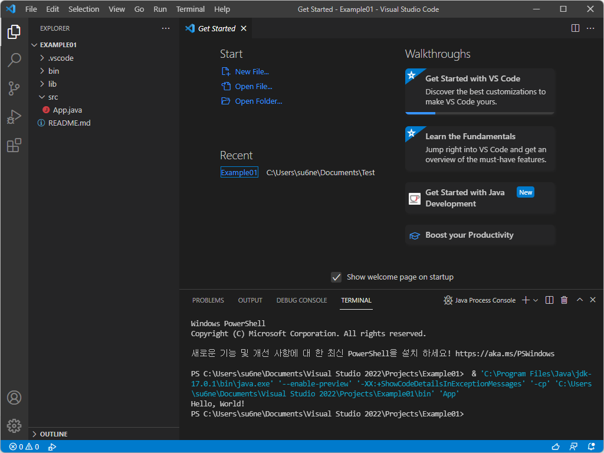Select the Get Started editor tab
The image size is (604, 453).
tap(216, 28)
